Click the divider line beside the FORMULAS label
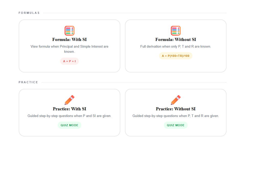 135,13
